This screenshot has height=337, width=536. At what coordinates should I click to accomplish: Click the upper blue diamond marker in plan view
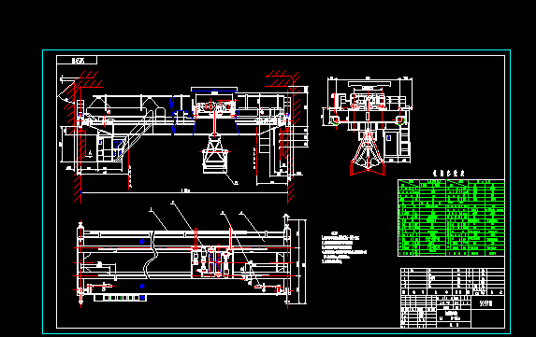point(142,242)
